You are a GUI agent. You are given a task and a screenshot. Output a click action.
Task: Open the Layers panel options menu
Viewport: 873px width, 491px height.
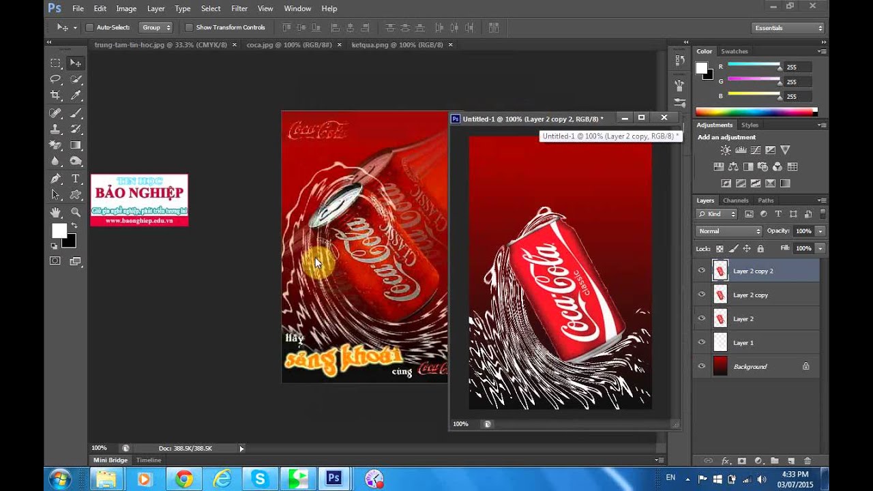(x=821, y=200)
